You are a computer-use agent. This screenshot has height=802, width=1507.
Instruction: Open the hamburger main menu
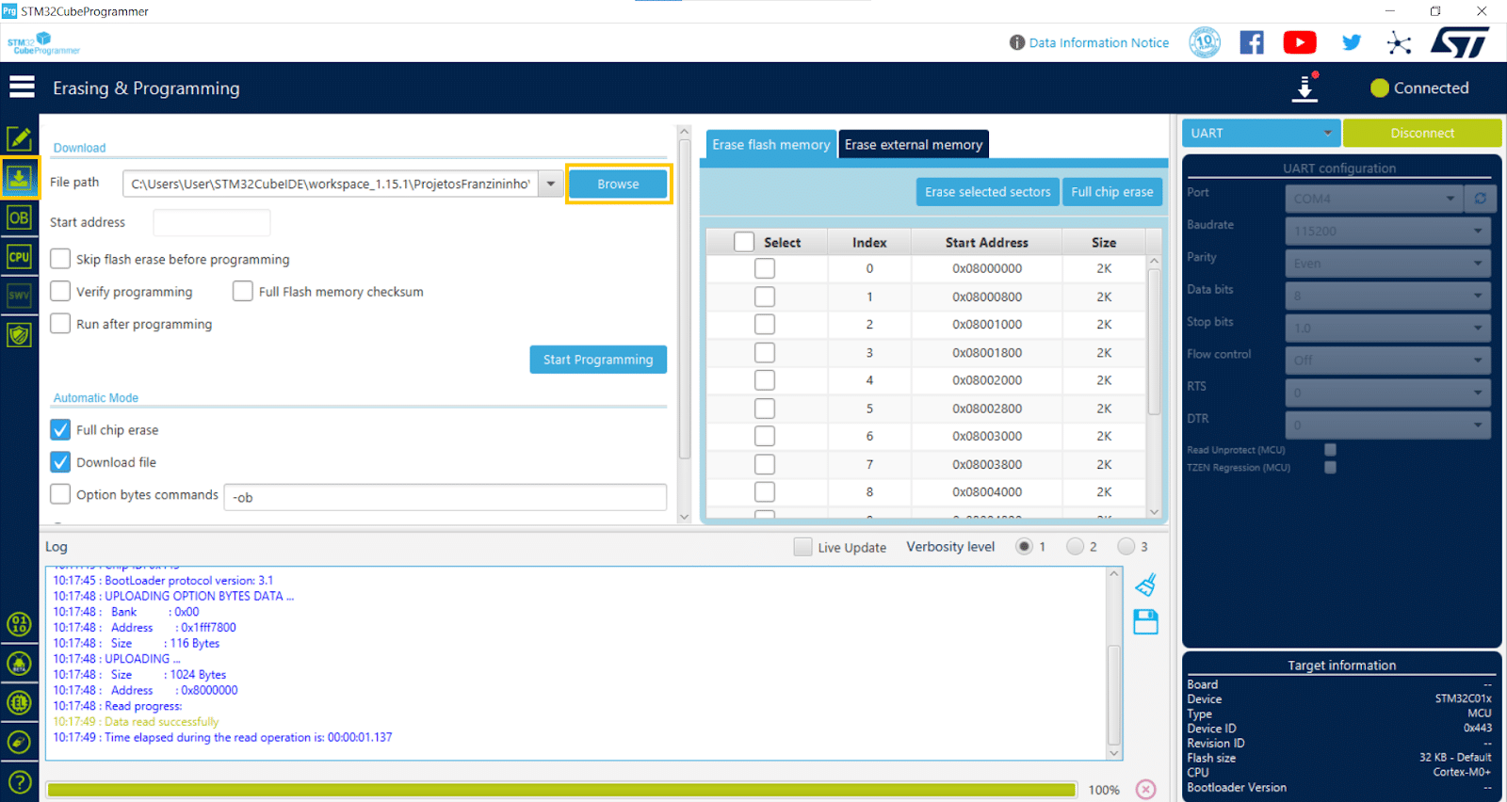pyautogui.click(x=22, y=88)
